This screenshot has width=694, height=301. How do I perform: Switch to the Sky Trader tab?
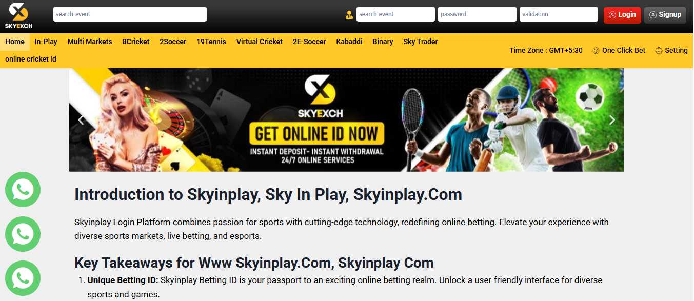[421, 42]
